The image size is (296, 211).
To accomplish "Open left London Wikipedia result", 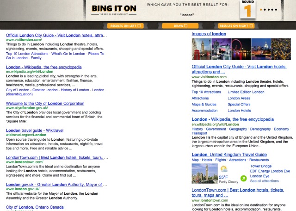I will pos(44,67).
